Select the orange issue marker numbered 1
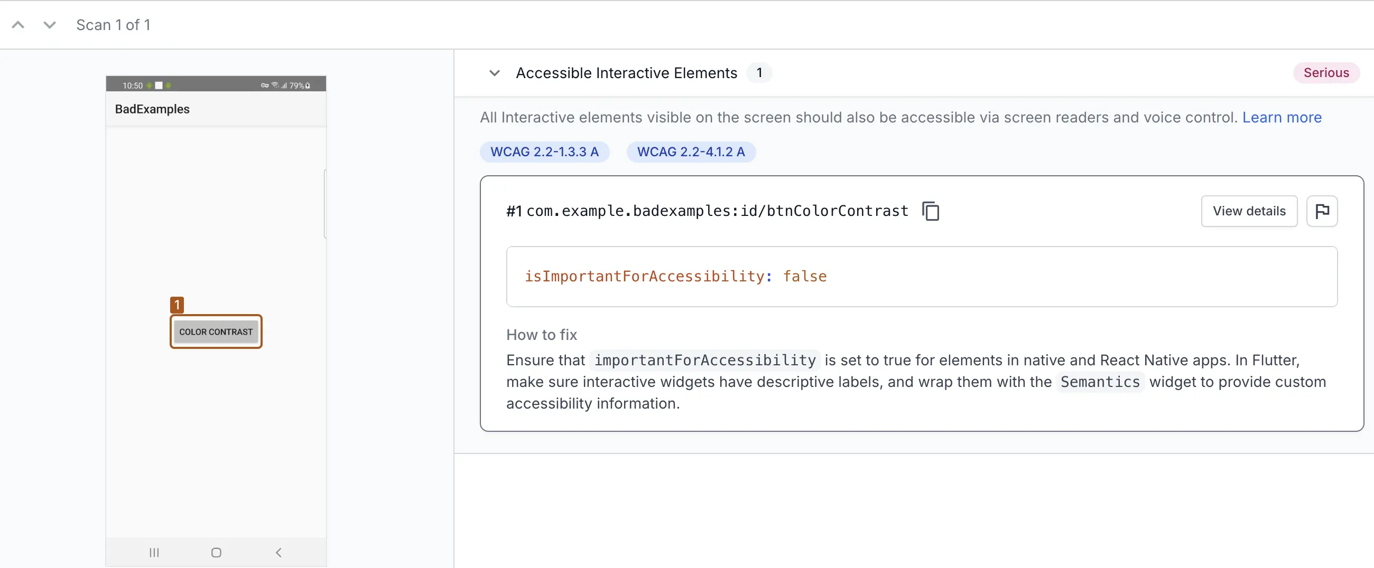The width and height of the screenshot is (1374, 568). (x=177, y=305)
